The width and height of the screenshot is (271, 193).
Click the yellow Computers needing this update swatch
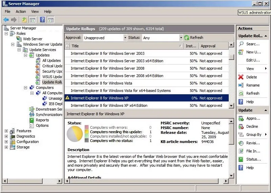[x=87, y=132]
